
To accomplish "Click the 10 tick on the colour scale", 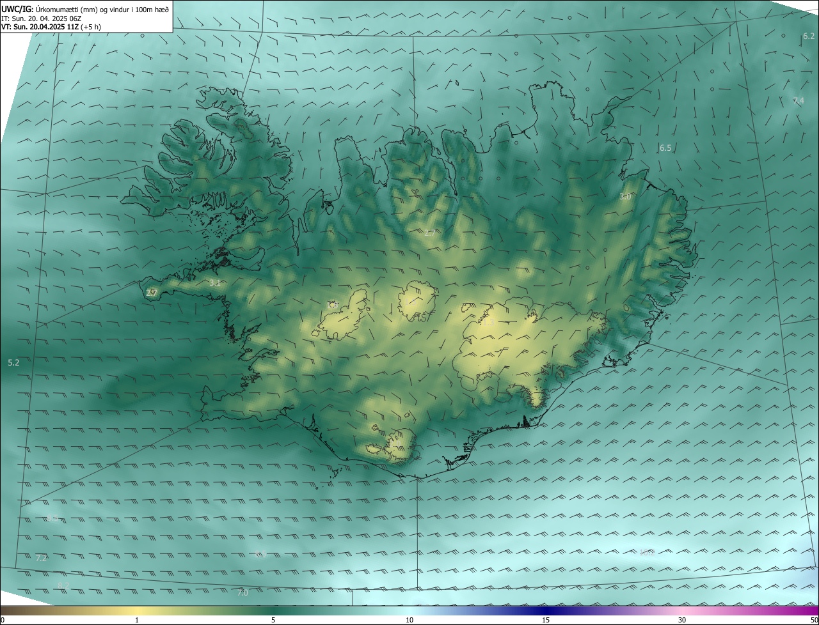I will coord(409,620).
